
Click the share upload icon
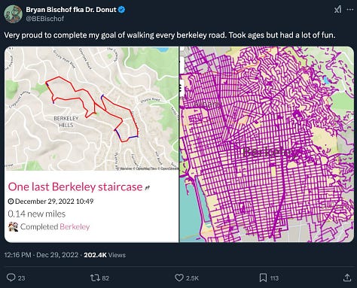click(x=347, y=277)
